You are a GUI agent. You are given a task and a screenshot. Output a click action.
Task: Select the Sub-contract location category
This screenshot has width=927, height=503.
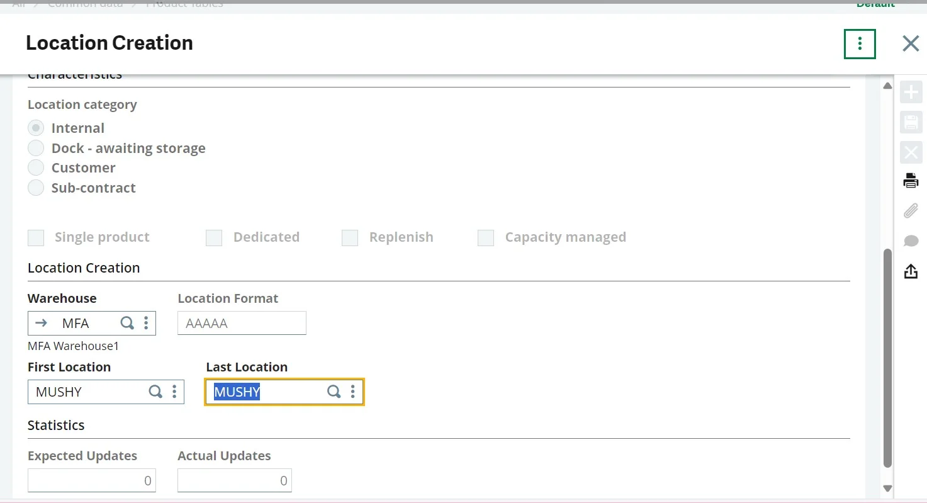(x=36, y=188)
